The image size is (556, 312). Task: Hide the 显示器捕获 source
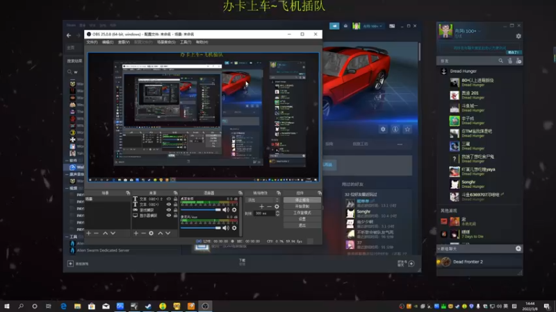pyautogui.click(x=169, y=216)
